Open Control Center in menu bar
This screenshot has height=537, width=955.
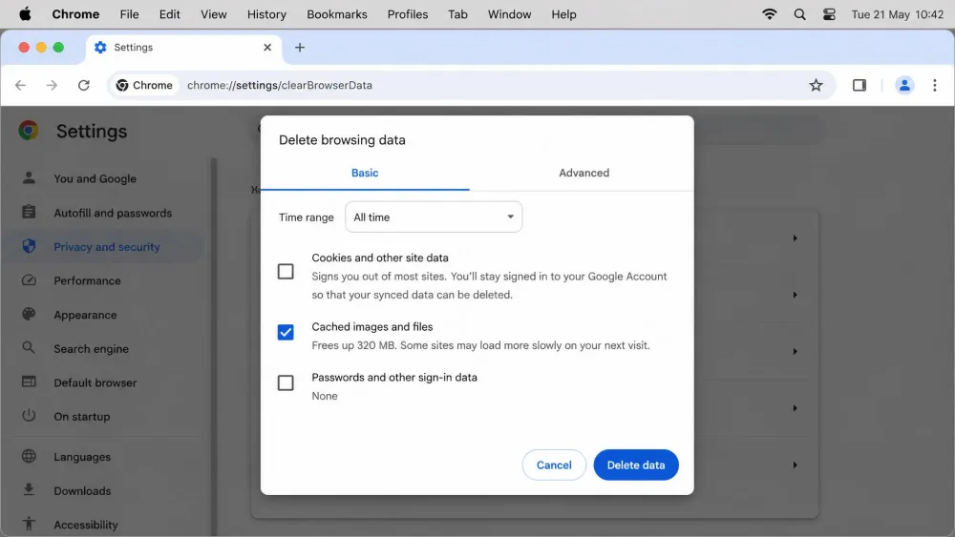pyautogui.click(x=829, y=14)
